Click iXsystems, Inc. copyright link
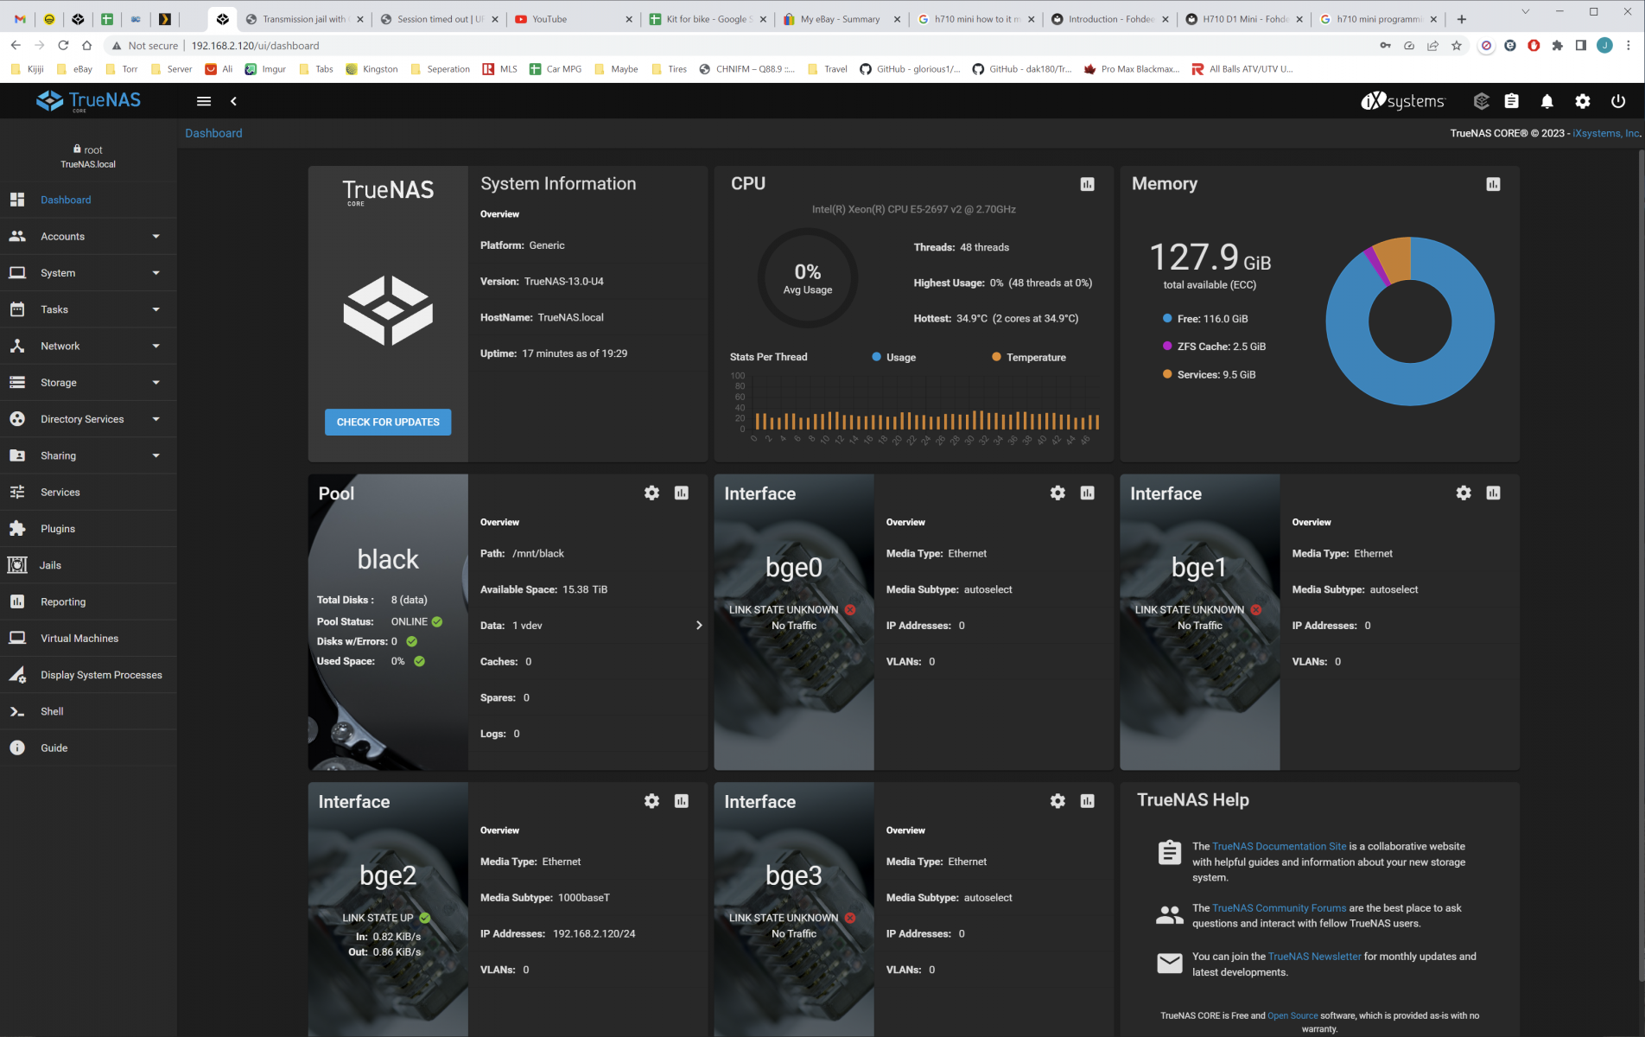1645x1037 pixels. coord(1606,133)
